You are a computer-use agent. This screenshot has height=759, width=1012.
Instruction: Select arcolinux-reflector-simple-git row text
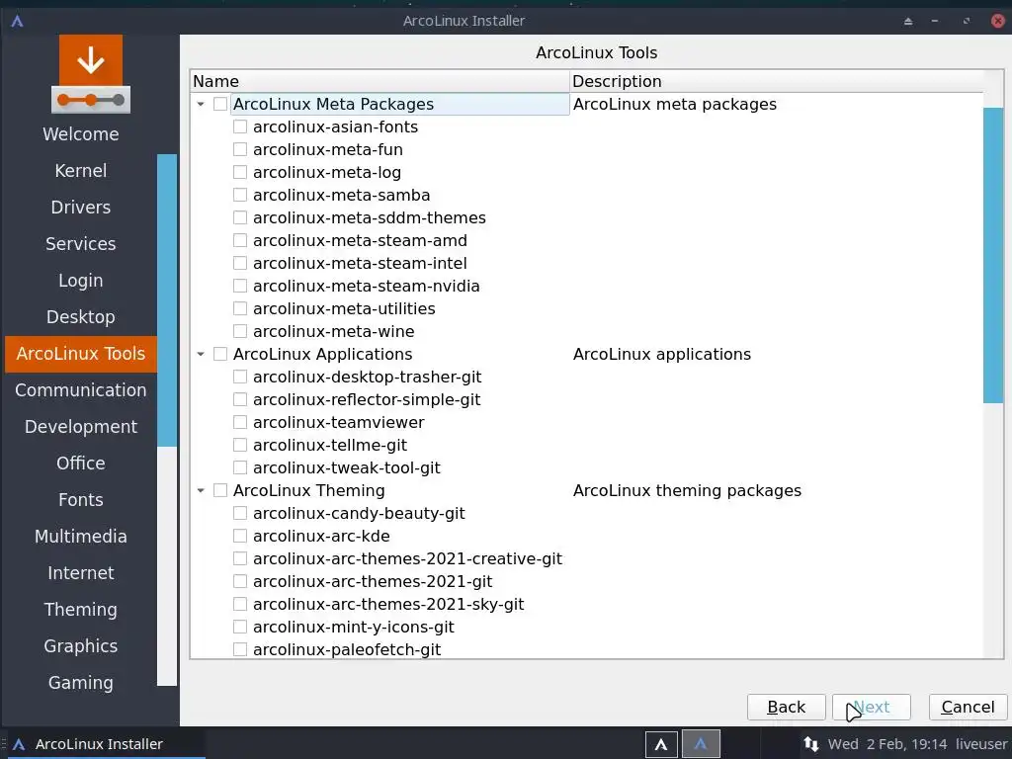(x=367, y=399)
